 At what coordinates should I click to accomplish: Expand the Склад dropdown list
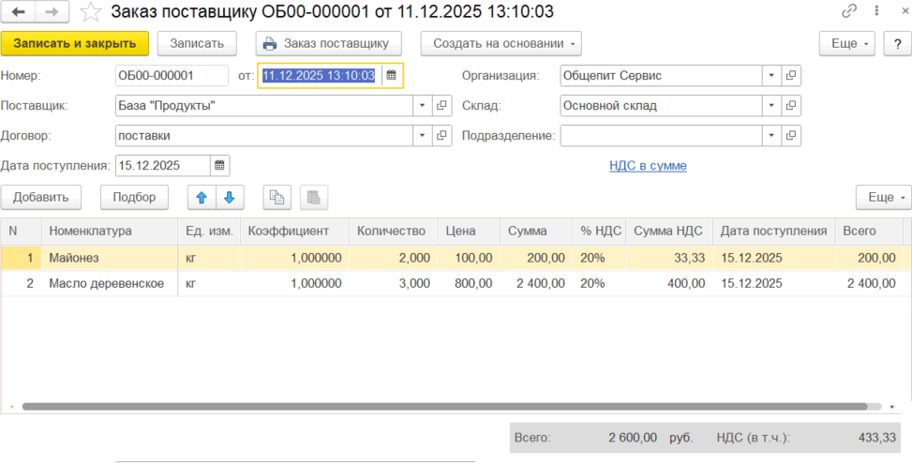[770, 106]
